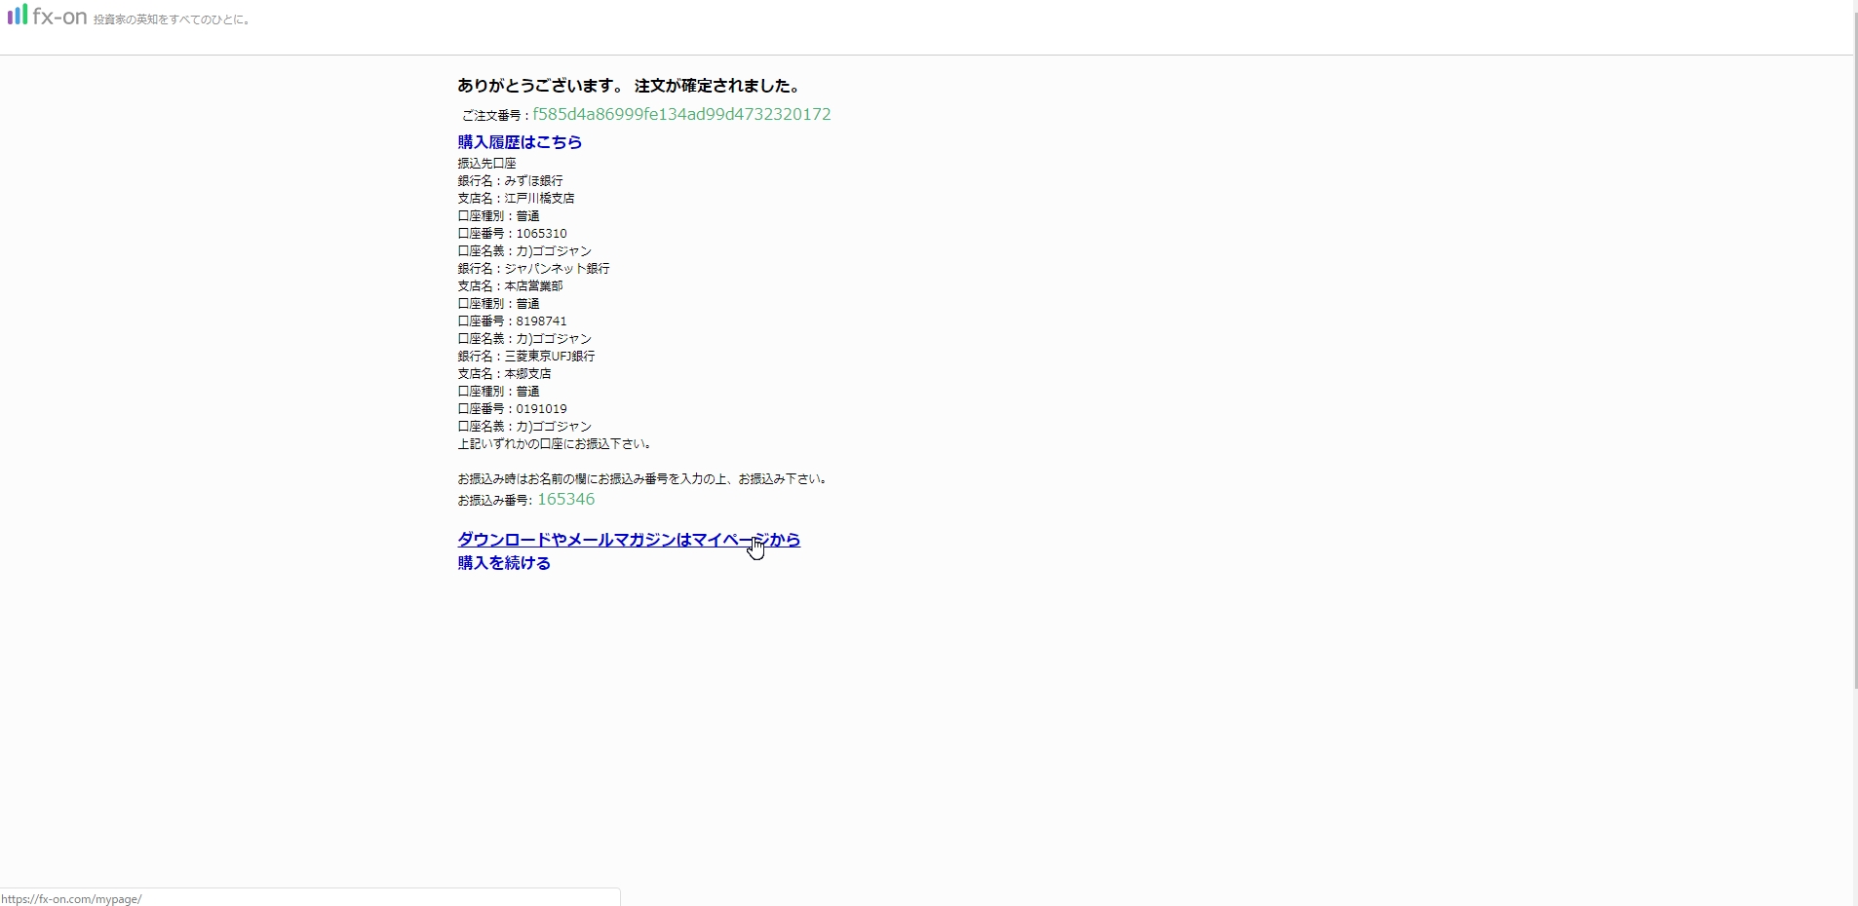
Task: Click the 本郷支店 branch name line
Action: click(504, 374)
